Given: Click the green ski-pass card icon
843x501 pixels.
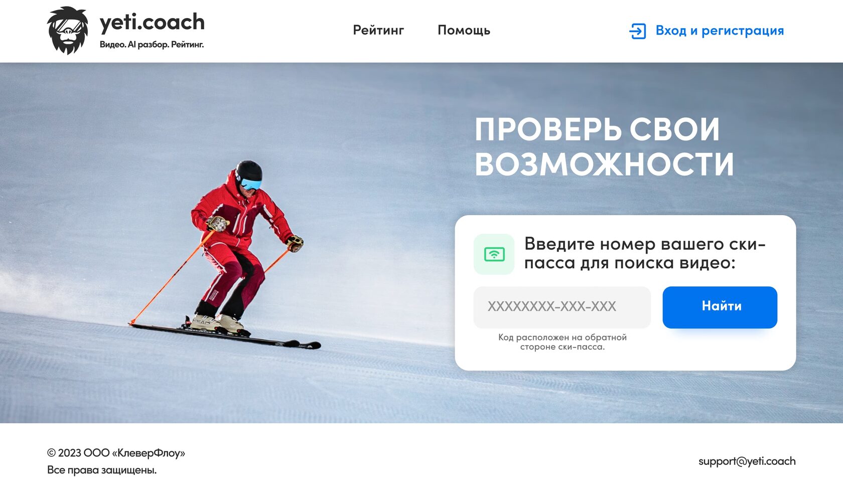Looking at the screenshot, I should click(x=494, y=254).
